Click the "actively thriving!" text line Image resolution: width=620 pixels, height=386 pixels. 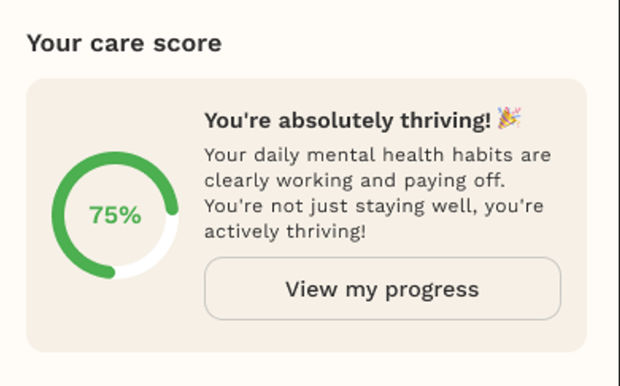pos(285,231)
